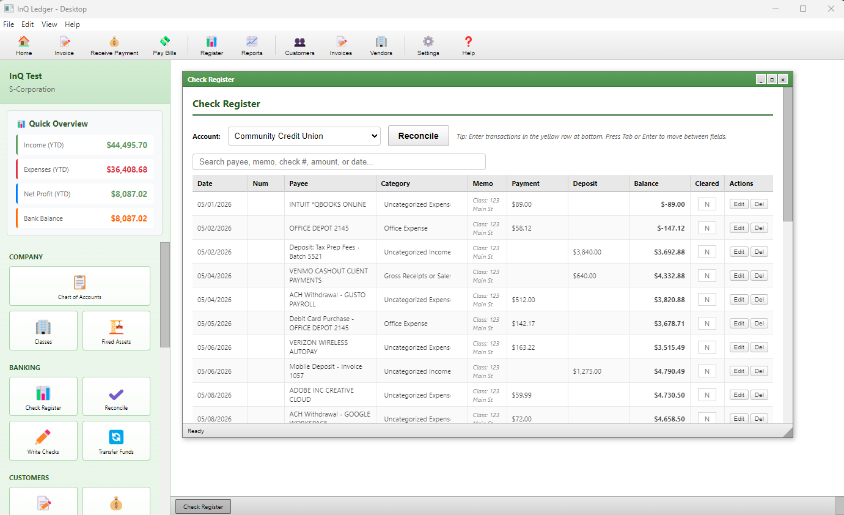Open the View menu
Viewport: 844px width, 515px height.
[x=50, y=24]
